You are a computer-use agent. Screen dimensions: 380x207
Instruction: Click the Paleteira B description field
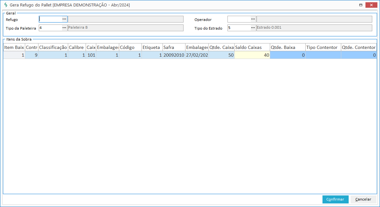pos(125,28)
